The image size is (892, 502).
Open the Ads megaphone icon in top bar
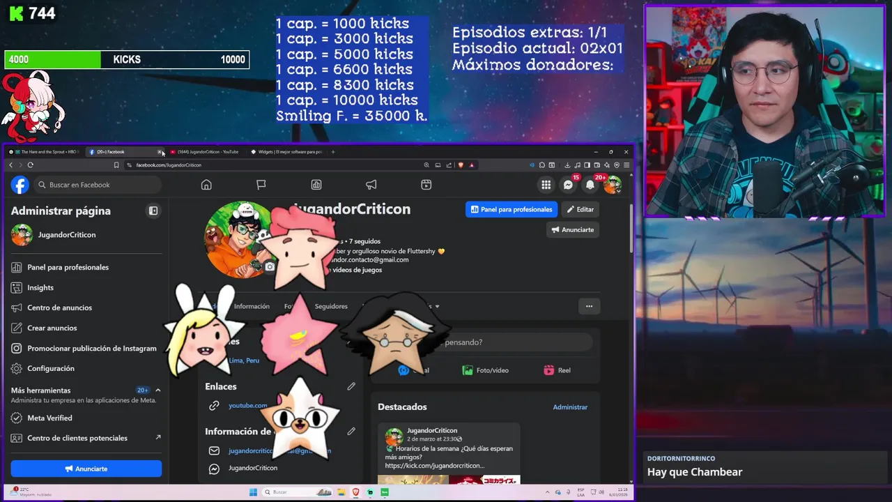(x=371, y=185)
